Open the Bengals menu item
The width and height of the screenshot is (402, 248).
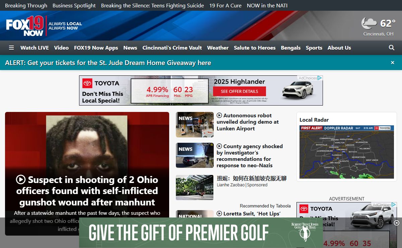(x=291, y=48)
